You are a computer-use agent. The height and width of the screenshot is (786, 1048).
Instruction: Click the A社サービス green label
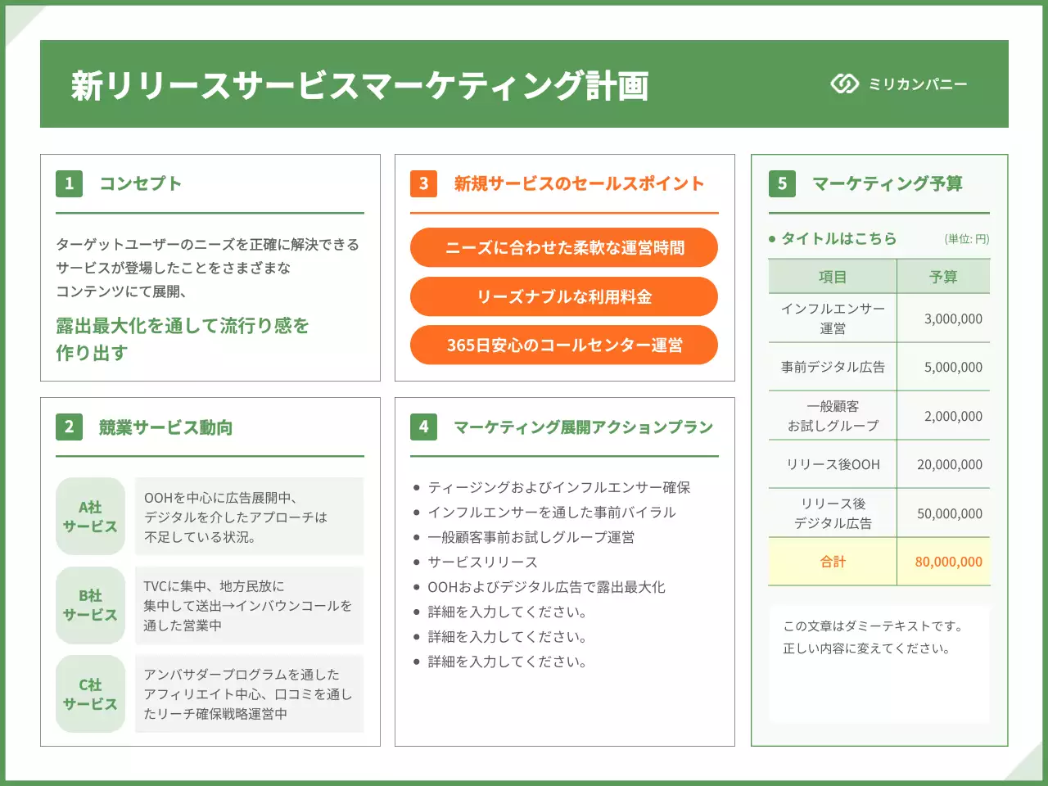90,517
